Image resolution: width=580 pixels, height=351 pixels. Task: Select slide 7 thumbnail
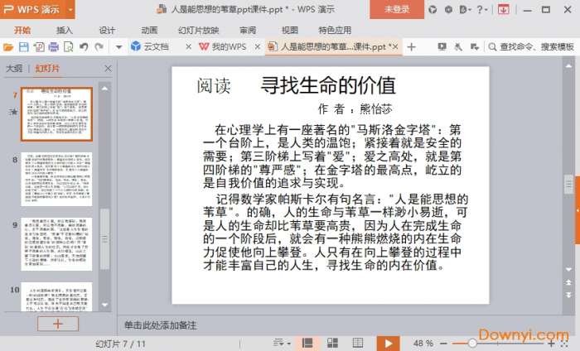coord(56,114)
